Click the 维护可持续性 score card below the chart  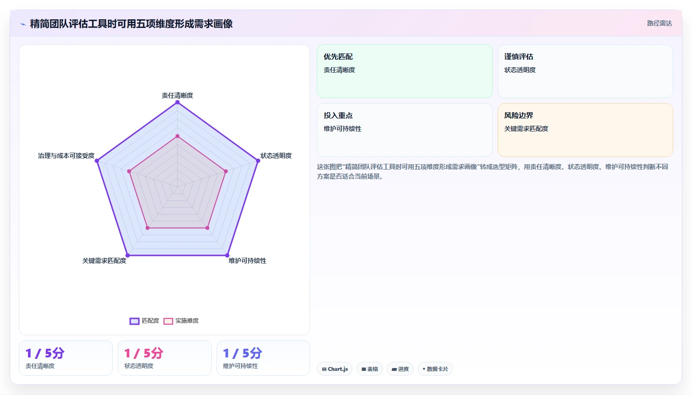tap(263, 358)
